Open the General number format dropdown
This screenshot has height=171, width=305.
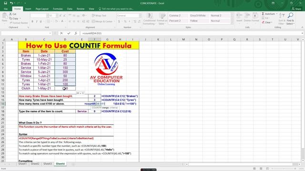[x=140, y=16]
